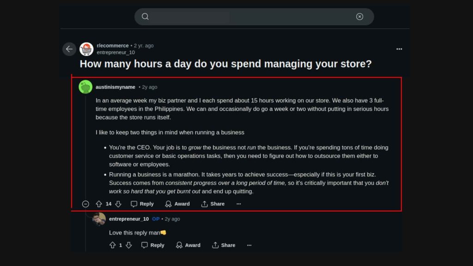Open the r/ecommerce subreddit link
This screenshot has width=473, height=266.
point(113,46)
